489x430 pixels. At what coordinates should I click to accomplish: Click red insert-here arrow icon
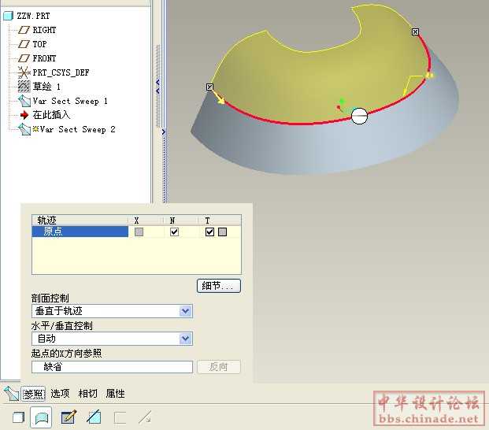click(x=24, y=115)
